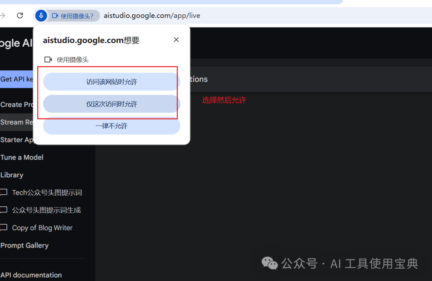Screen dimensions: 432x281
Task: Select Stream Realtime sidebar item
Action: coord(16,122)
